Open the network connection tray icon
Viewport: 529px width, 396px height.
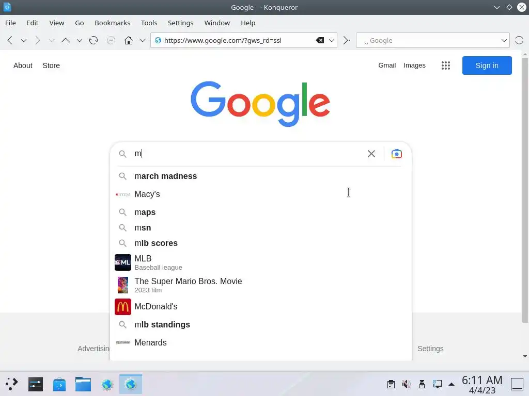(438, 384)
